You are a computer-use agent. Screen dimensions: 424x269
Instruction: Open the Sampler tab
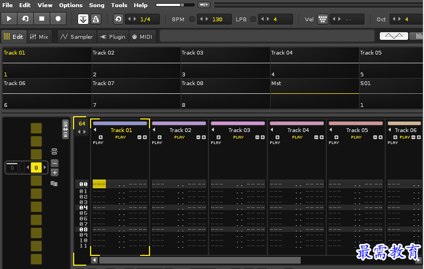(76, 37)
